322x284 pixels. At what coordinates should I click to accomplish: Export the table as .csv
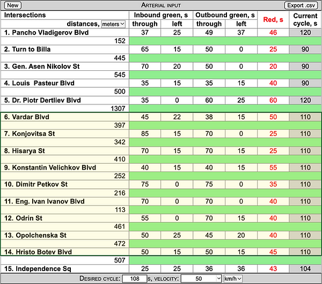point(301,5)
